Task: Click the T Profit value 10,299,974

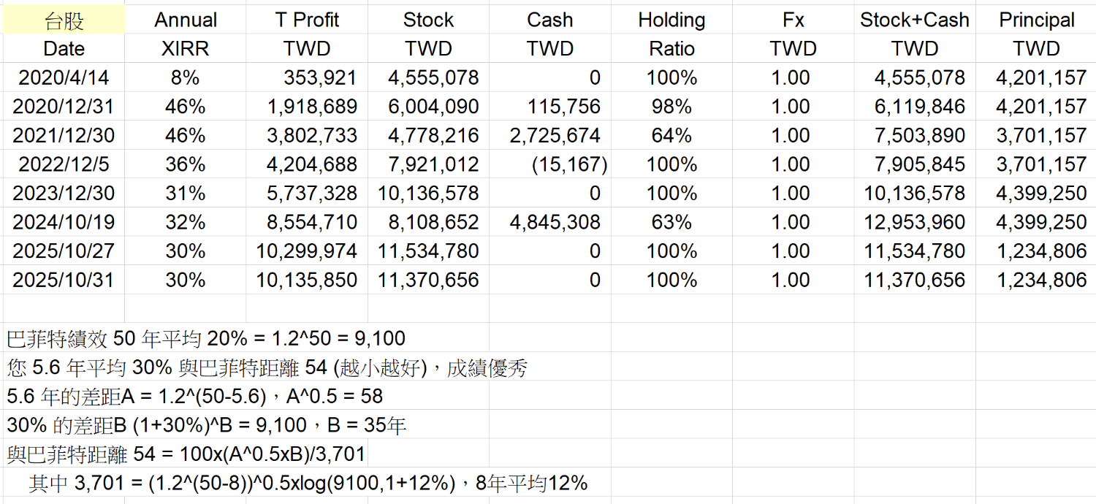Action: tap(307, 251)
